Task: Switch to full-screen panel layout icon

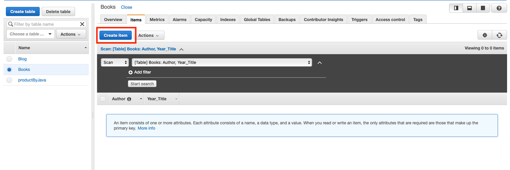Action: 482,8
